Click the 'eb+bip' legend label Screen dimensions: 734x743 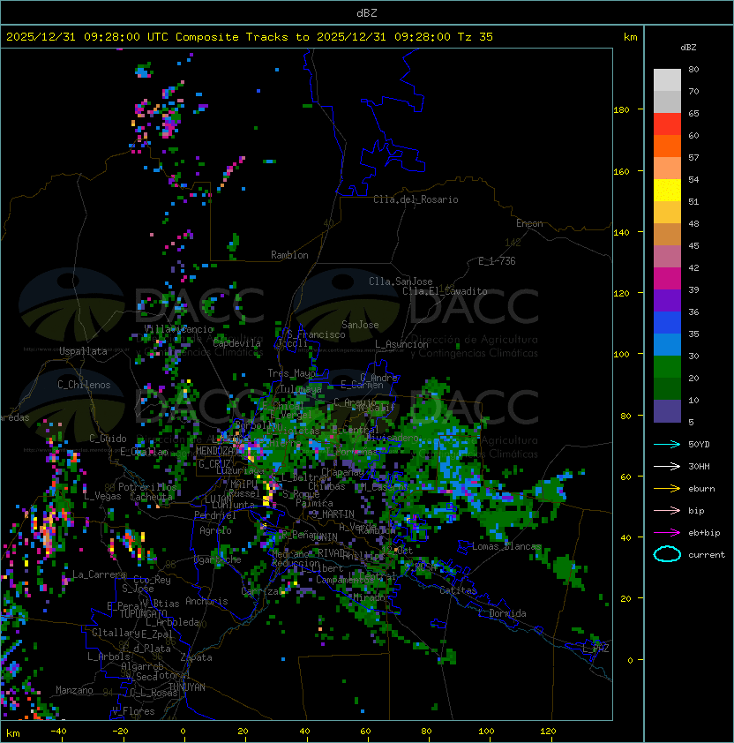click(x=704, y=533)
